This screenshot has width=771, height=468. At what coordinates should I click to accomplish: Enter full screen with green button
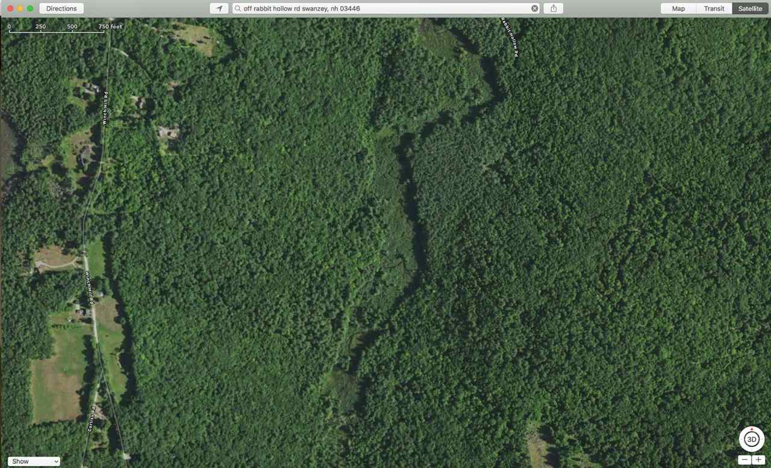point(30,8)
